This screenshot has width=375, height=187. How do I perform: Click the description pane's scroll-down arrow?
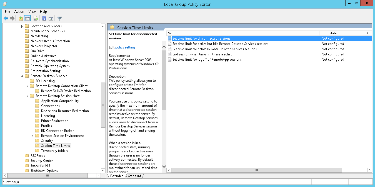tap(164, 166)
